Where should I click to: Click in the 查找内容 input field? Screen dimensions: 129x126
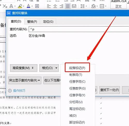point(79,29)
